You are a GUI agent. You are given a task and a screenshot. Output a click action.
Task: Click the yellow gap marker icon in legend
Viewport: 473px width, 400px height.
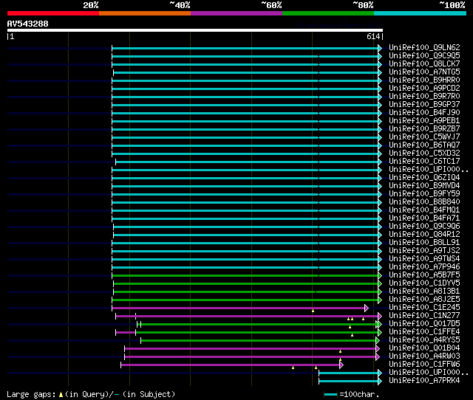coord(61,394)
